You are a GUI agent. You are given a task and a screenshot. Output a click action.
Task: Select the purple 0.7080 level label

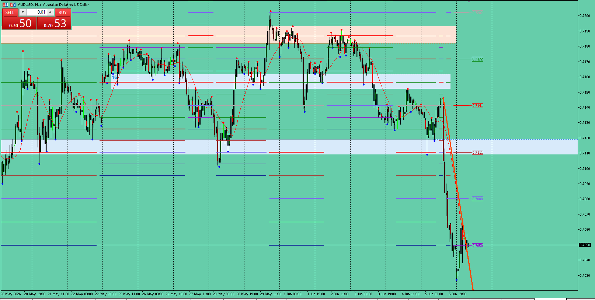[x=477, y=199]
